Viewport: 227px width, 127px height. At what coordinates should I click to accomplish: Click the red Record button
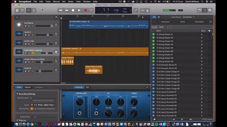coord(85,10)
